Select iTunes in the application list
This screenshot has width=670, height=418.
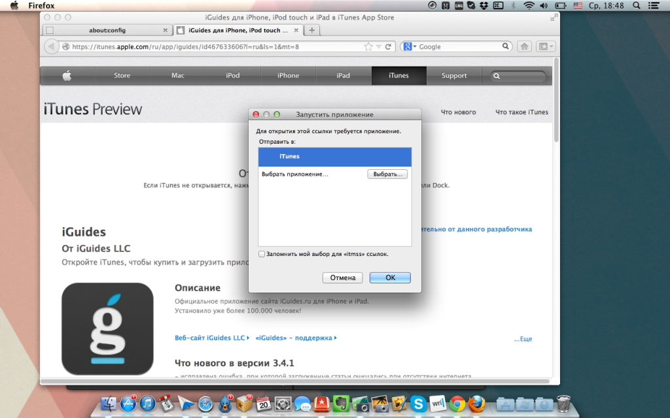[335, 157]
